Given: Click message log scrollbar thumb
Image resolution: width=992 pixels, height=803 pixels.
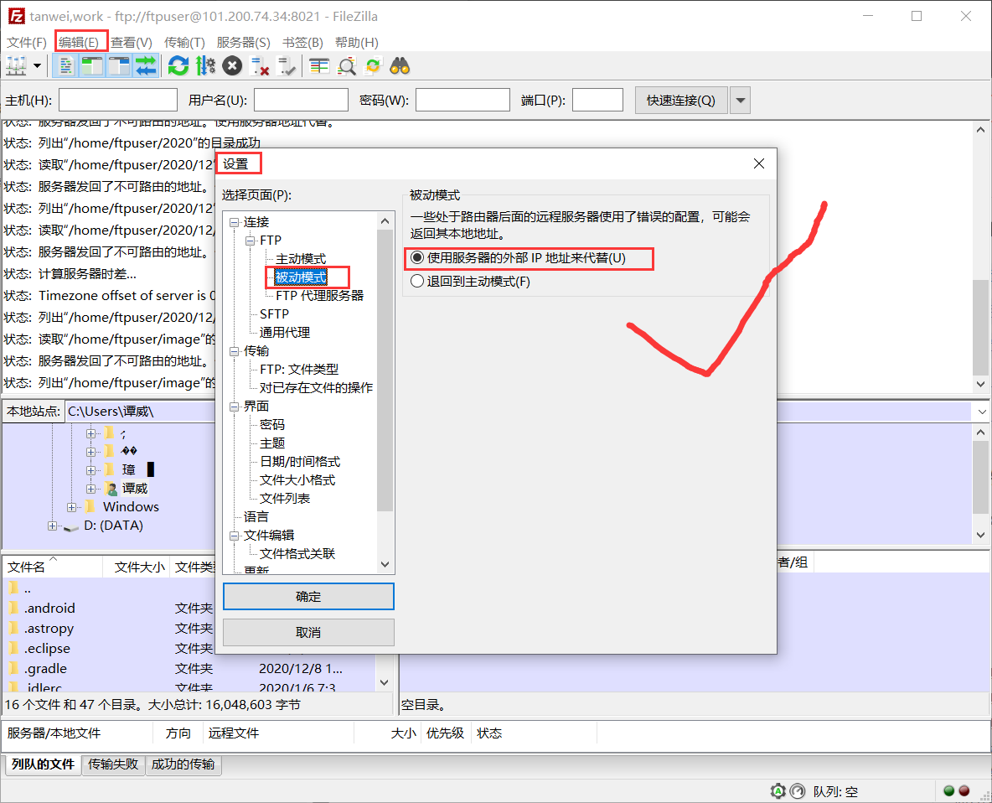Looking at the screenshot, I should point(980,329).
